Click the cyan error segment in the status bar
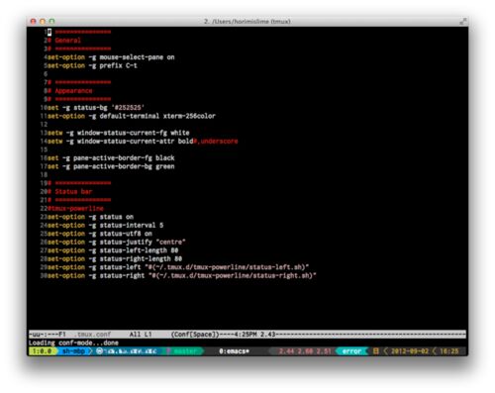The height and width of the screenshot is (393, 495). click(351, 351)
